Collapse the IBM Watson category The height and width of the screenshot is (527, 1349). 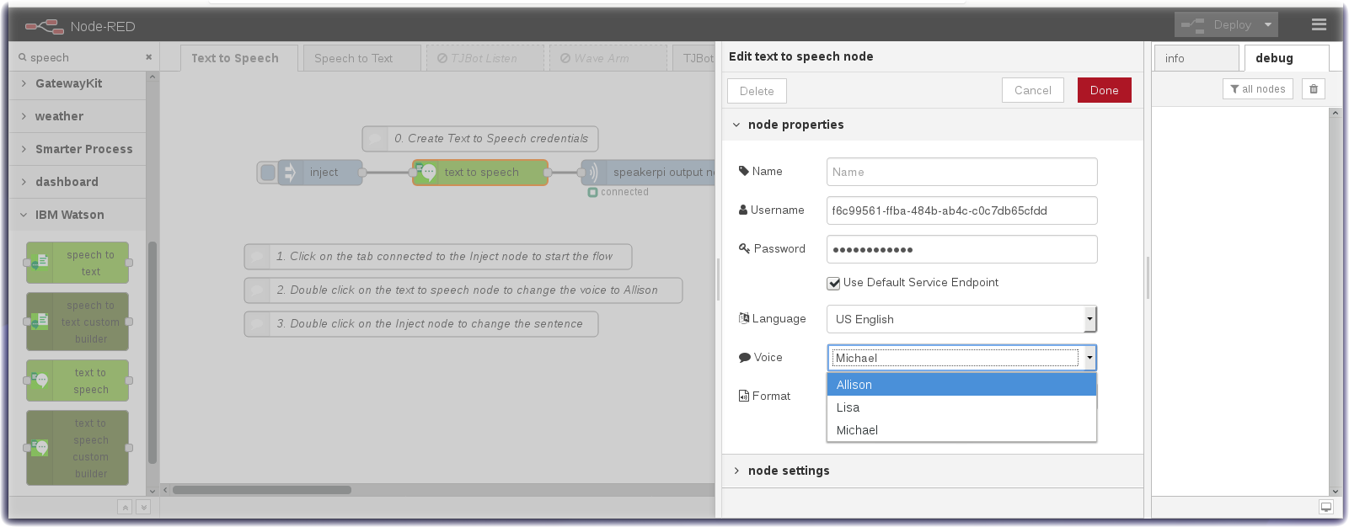tap(78, 215)
